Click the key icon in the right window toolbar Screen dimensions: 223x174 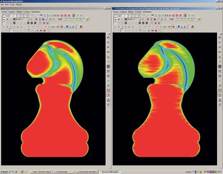click(x=162, y=19)
